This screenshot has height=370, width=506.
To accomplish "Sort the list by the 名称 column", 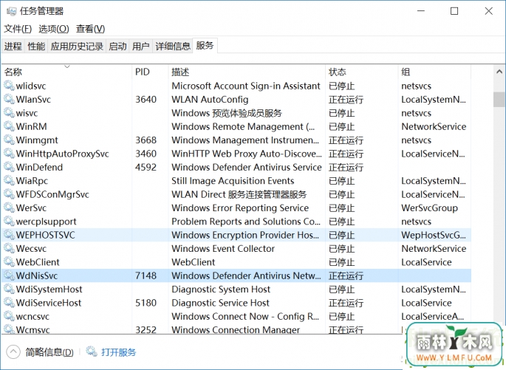I will (66, 72).
